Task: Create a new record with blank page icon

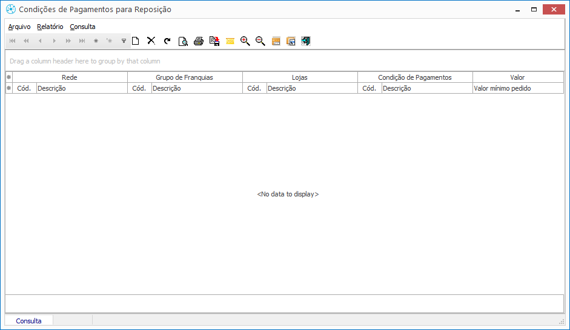Action: click(136, 41)
